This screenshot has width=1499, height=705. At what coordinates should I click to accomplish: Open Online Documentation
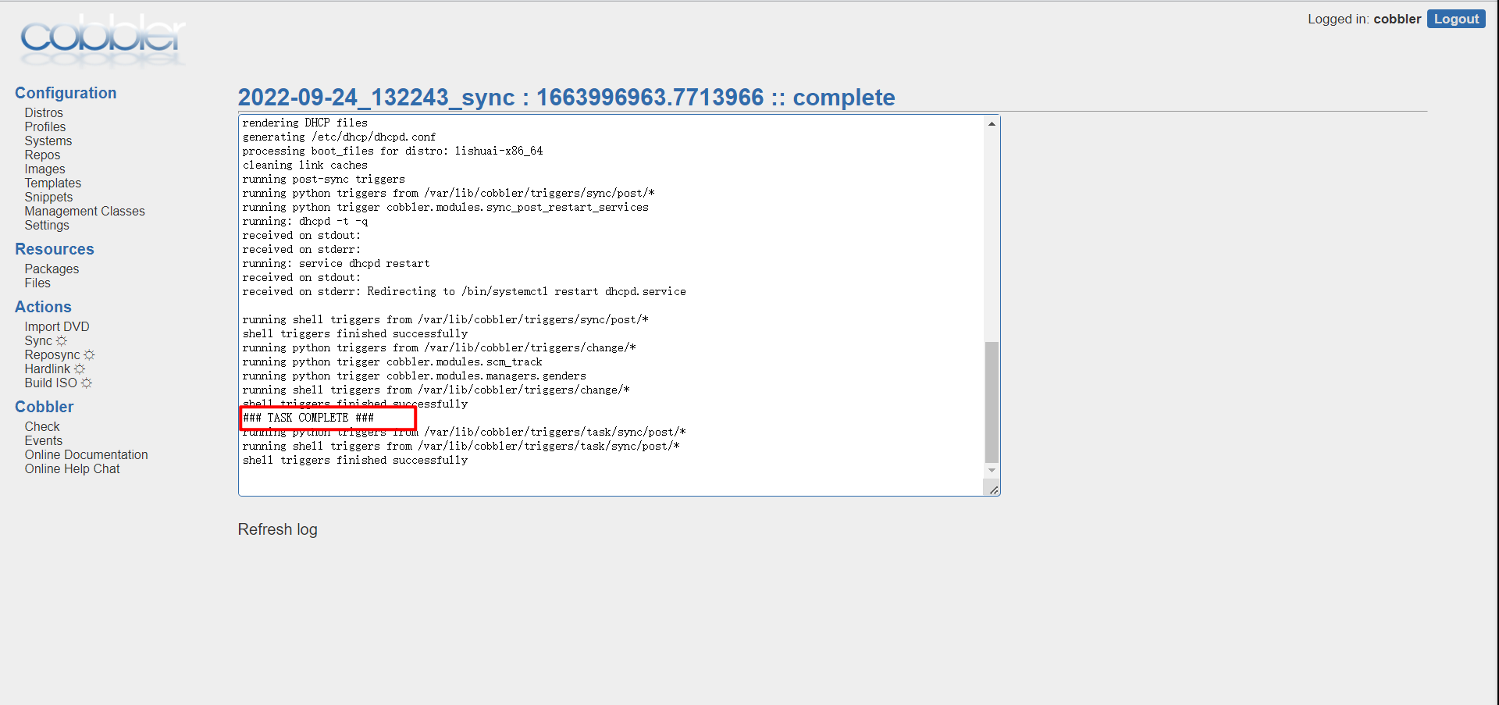(x=86, y=455)
